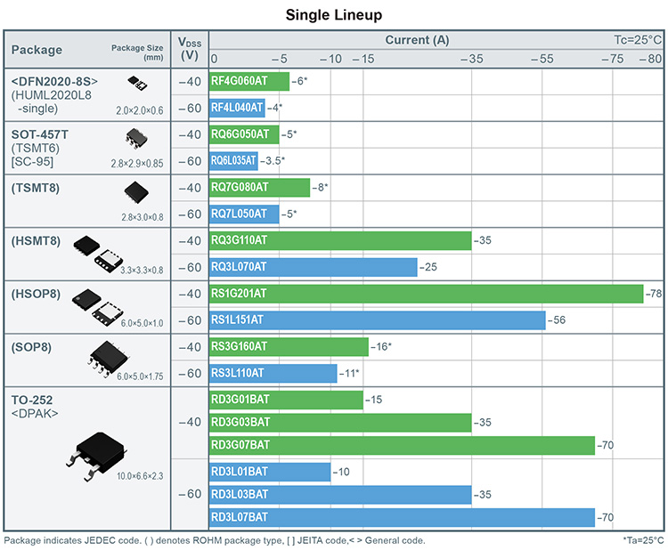The width and height of the screenshot is (668, 550).
Task: Open the RQ3G110AT part bar
Action: coord(340,240)
